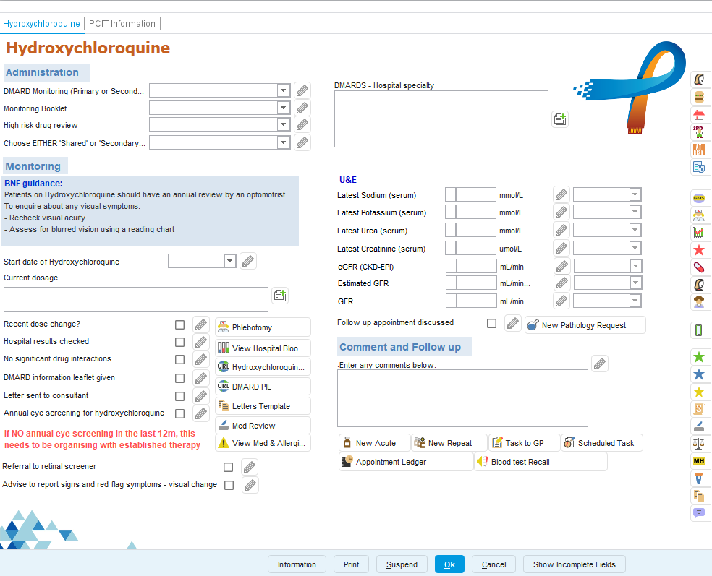
Task: Click inside the Enter any comments text box
Action: pyautogui.click(x=462, y=397)
